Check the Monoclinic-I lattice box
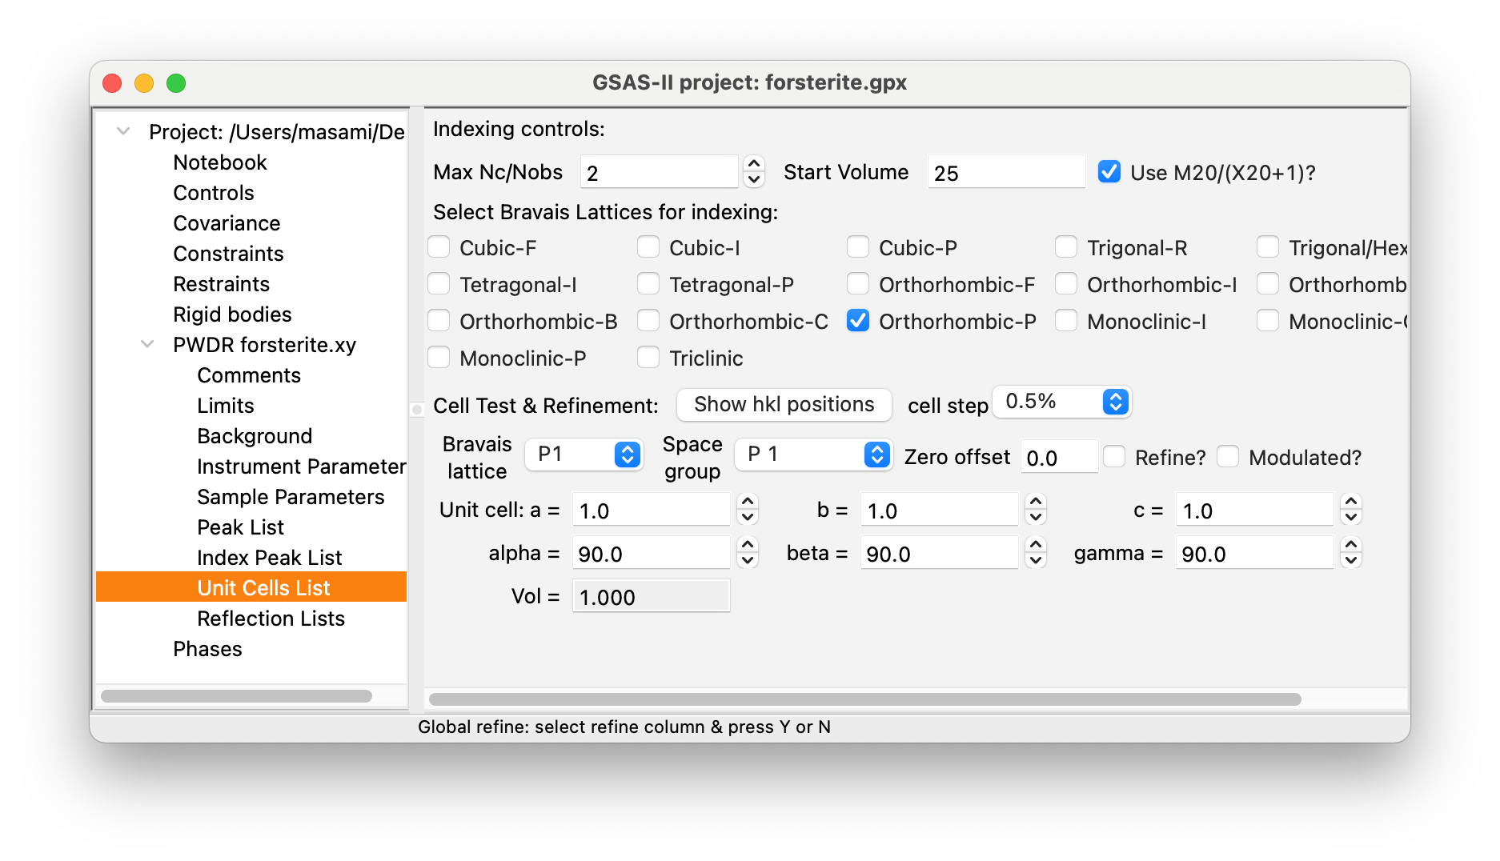Viewport: 1500px width, 861px height. (x=1066, y=321)
